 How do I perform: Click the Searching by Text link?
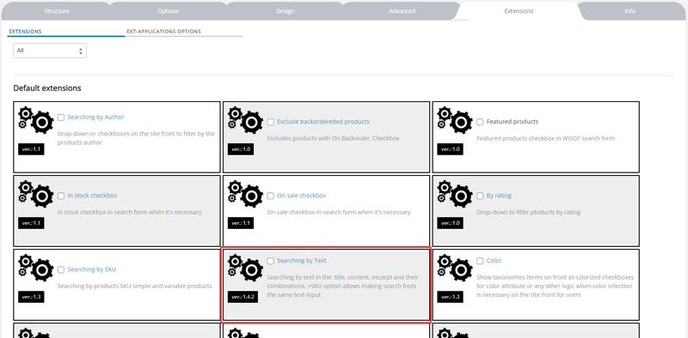point(302,261)
